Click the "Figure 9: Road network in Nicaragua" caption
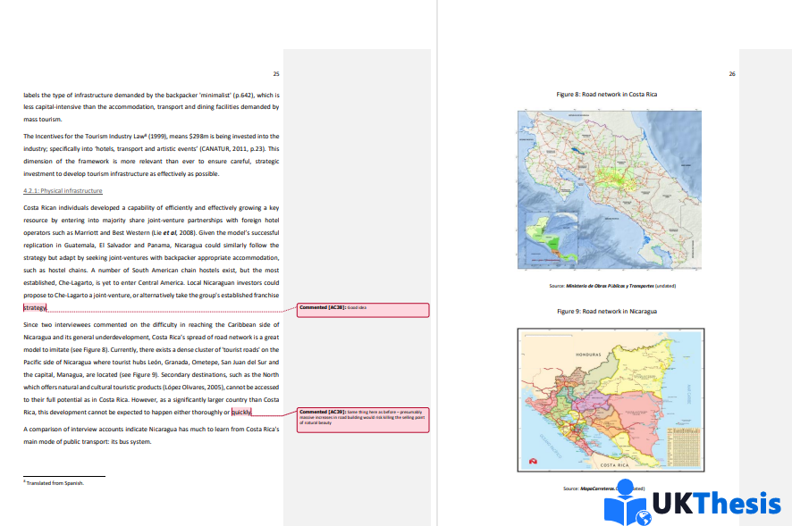 click(x=607, y=311)
